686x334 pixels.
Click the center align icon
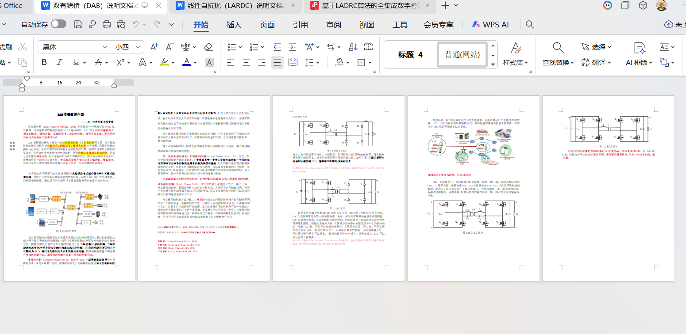[x=246, y=62]
